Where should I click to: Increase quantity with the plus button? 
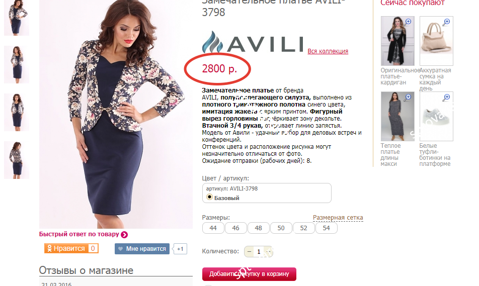point(269,252)
